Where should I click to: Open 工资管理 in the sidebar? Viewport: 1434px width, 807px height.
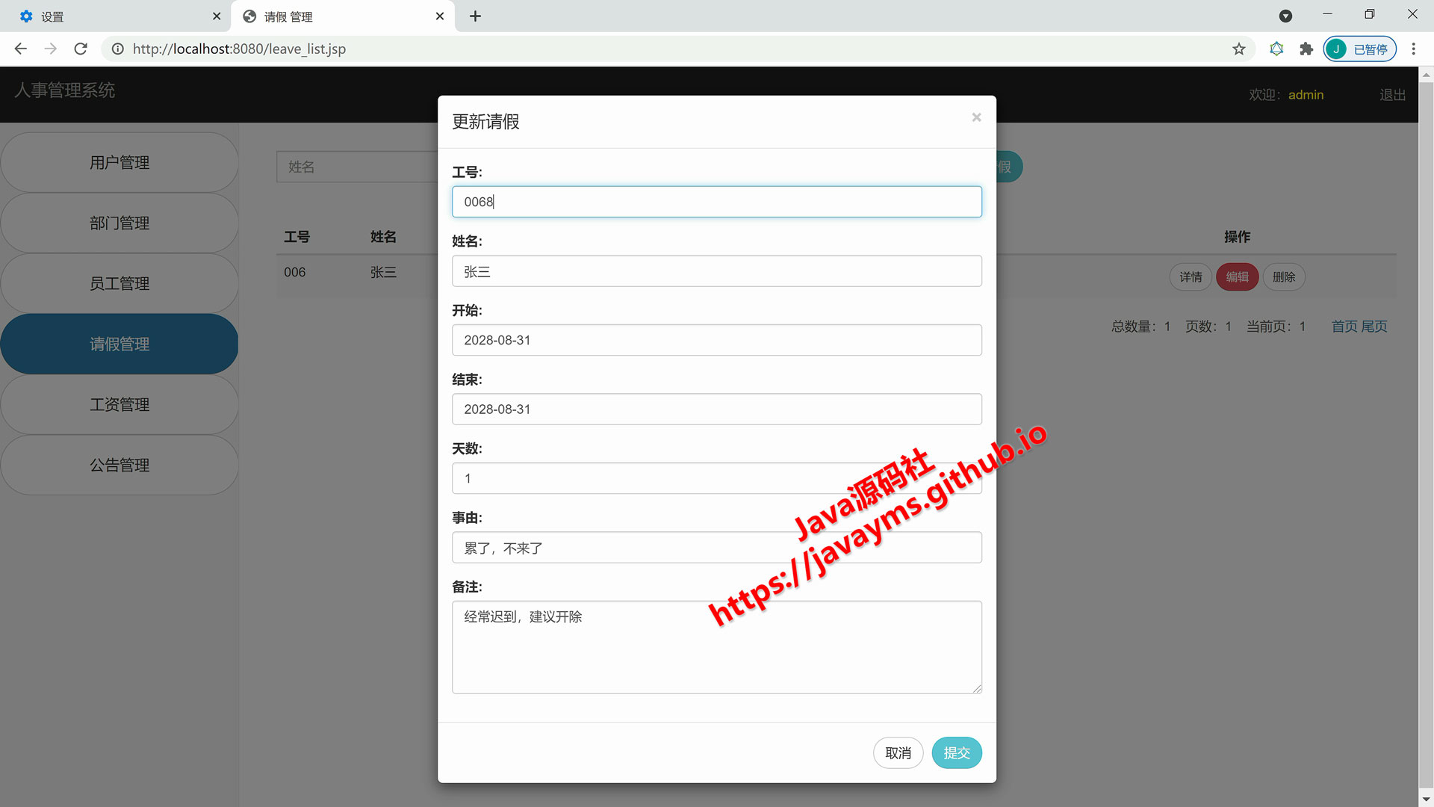[119, 405]
